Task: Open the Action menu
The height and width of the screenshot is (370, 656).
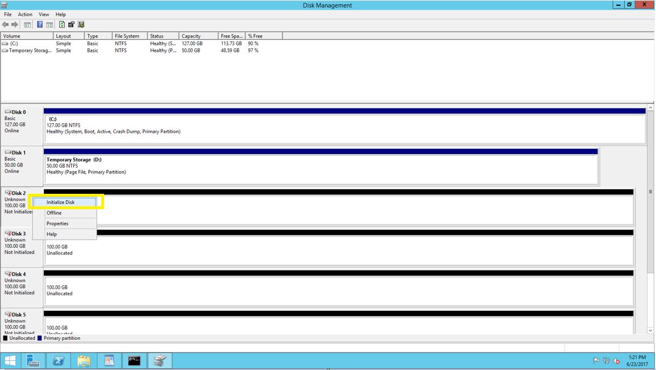Action: tap(24, 14)
